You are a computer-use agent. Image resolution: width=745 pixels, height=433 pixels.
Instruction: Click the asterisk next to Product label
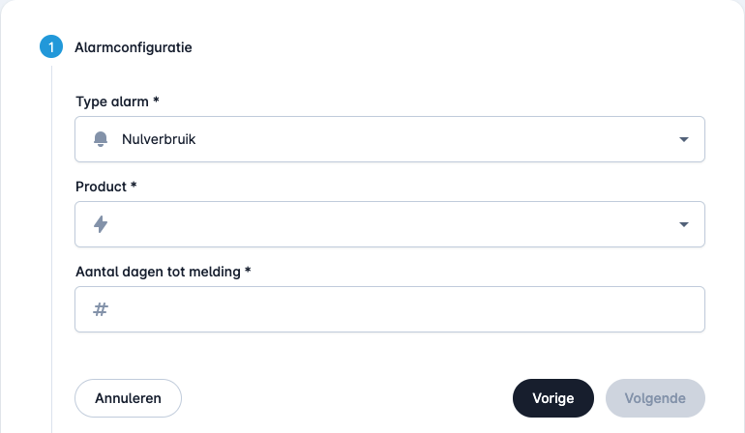tap(134, 185)
